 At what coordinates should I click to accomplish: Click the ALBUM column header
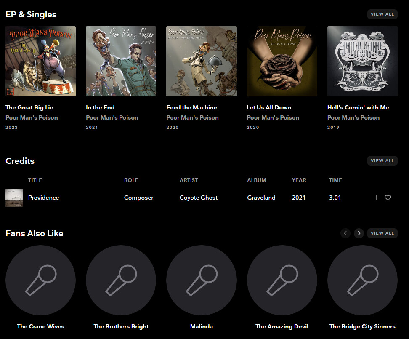[257, 180]
